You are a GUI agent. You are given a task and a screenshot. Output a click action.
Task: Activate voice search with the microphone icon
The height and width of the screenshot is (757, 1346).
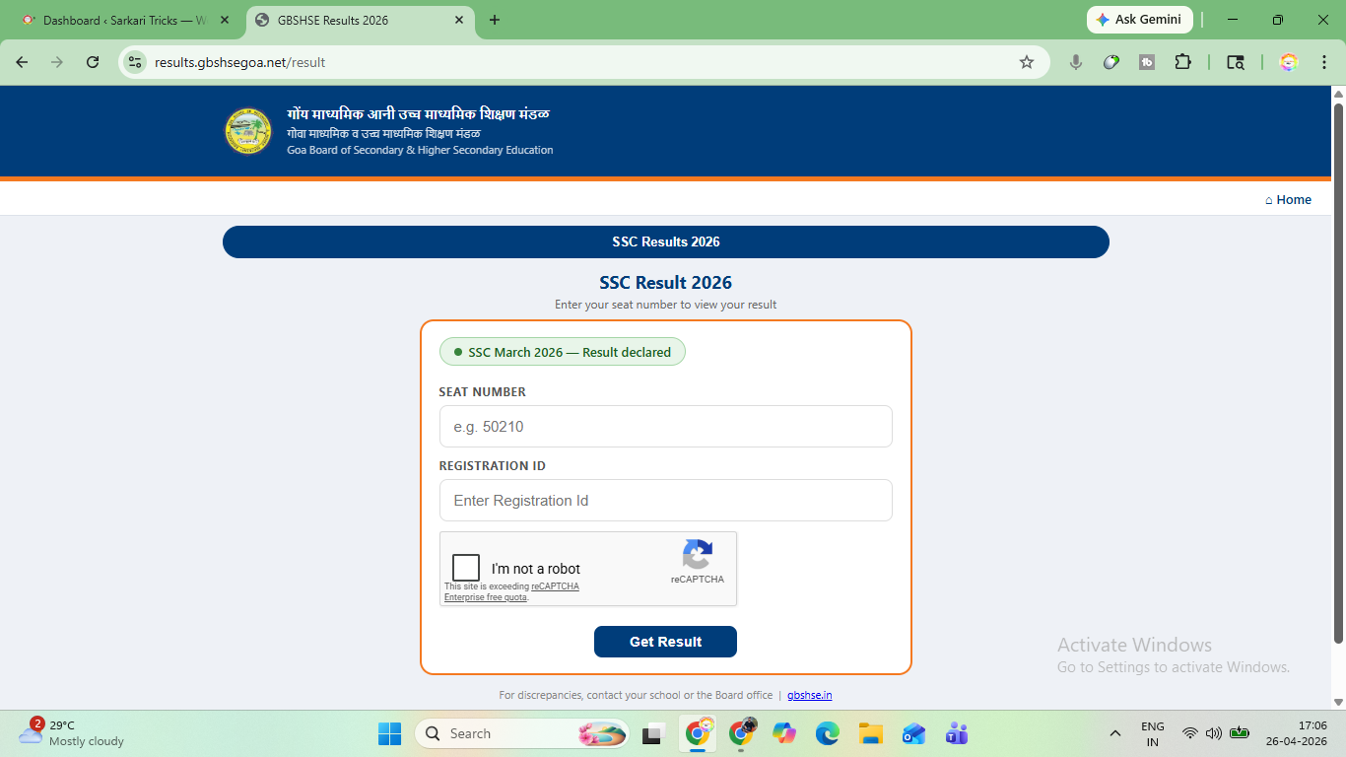[1075, 61]
